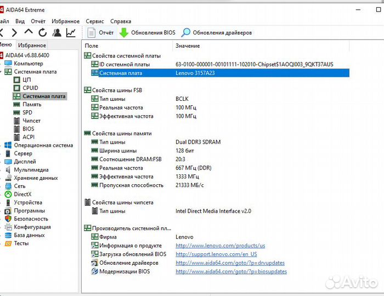Open the aida64 drvupdates link
384x296 pixels.
point(230,263)
